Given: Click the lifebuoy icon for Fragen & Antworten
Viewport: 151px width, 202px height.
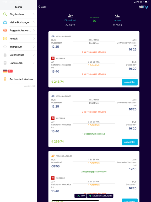Looking at the screenshot, I should (x=5, y=31).
